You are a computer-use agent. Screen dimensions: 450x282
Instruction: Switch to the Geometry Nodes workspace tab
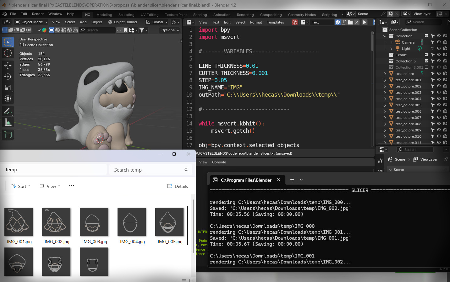click(x=302, y=15)
